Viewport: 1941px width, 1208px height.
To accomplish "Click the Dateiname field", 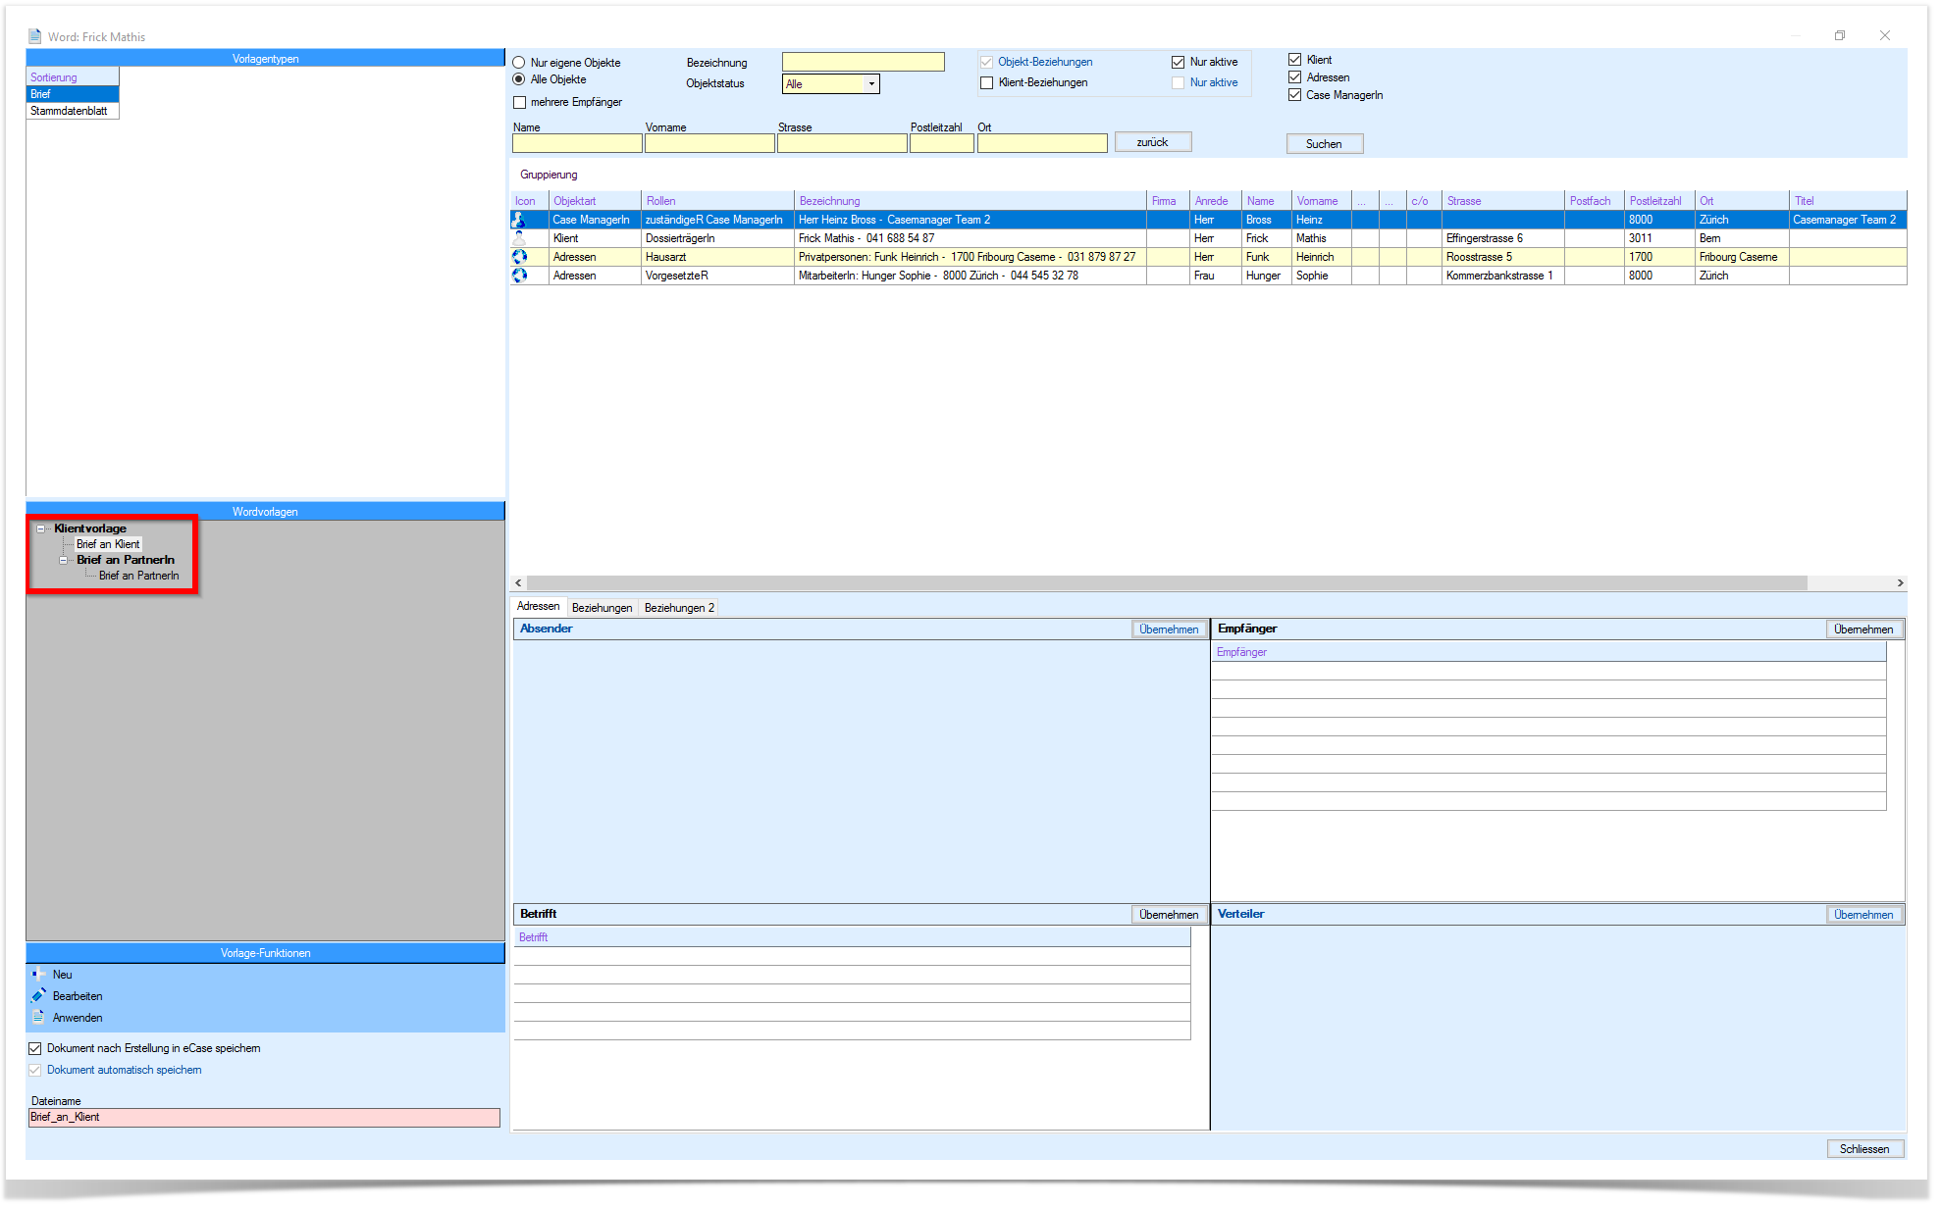I will (264, 1118).
